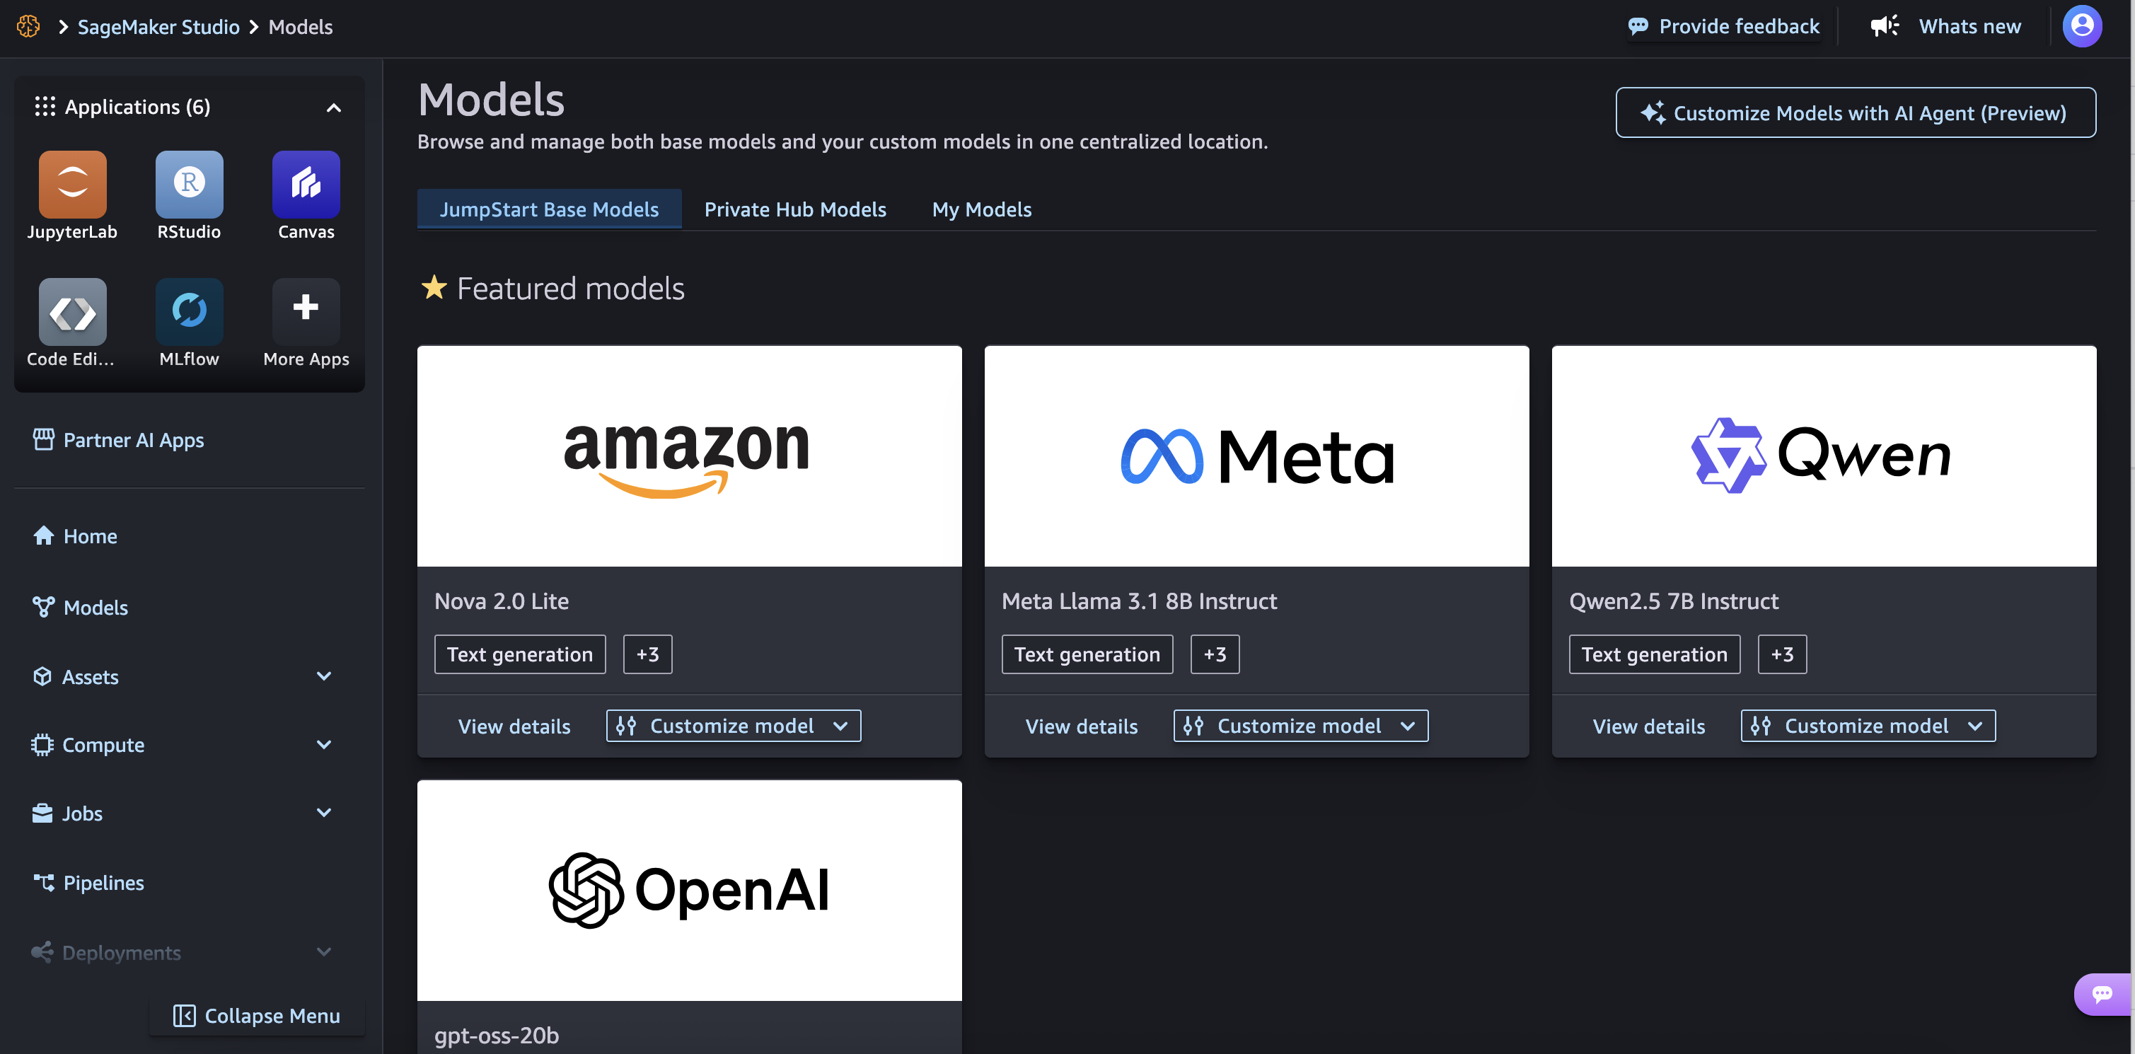Click Text generation tag on Qwen2.5 card
The height and width of the screenshot is (1054, 2135).
pyautogui.click(x=1654, y=654)
